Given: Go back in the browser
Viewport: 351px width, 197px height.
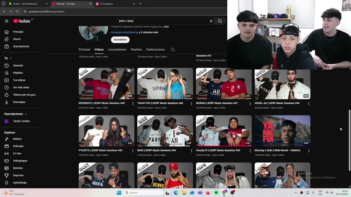Looking at the screenshot, I should 4,11.
